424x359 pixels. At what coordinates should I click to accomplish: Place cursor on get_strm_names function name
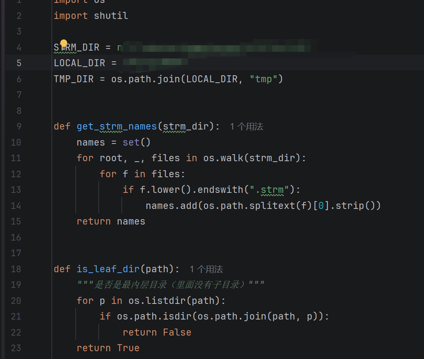(117, 126)
